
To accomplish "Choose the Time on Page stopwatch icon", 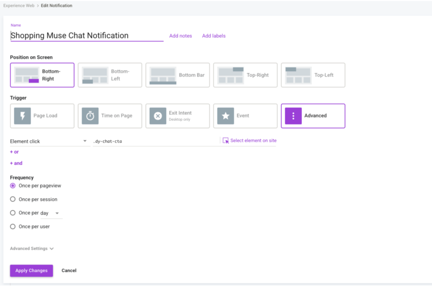I will 90,116.
